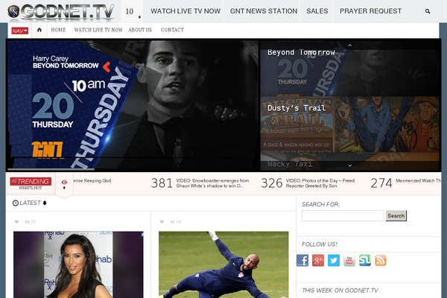Open WATCH LIVE TV NOW in top menu
Image resolution: width=447 pixels, height=298 pixels.
(186, 11)
